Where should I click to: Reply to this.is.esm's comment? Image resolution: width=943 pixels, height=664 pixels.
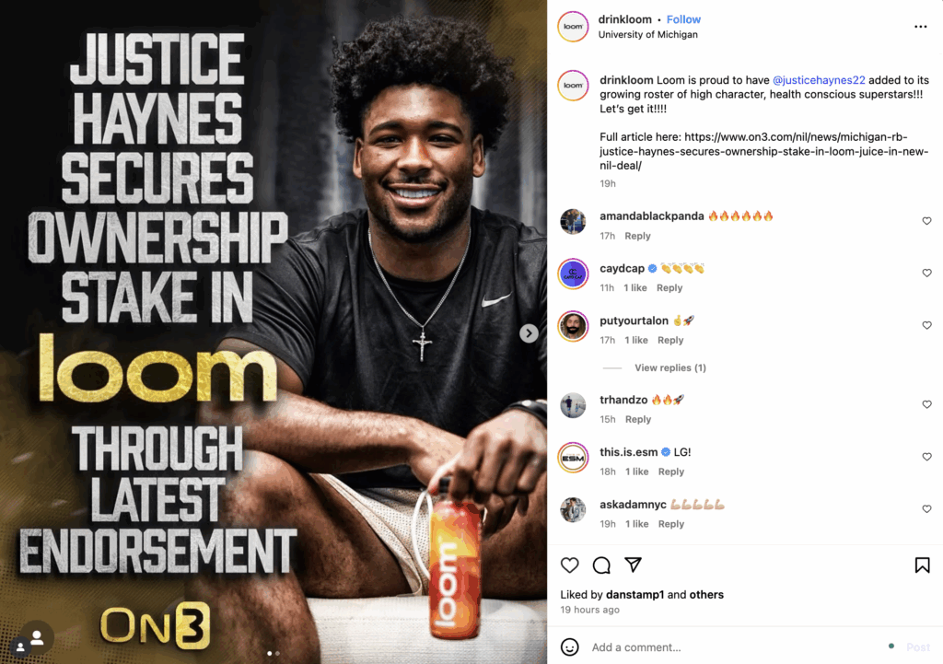click(671, 472)
